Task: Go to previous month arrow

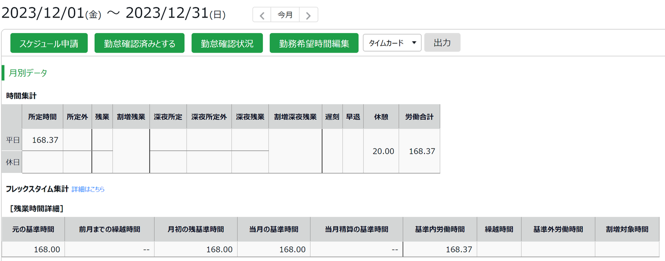Action: pyautogui.click(x=262, y=15)
